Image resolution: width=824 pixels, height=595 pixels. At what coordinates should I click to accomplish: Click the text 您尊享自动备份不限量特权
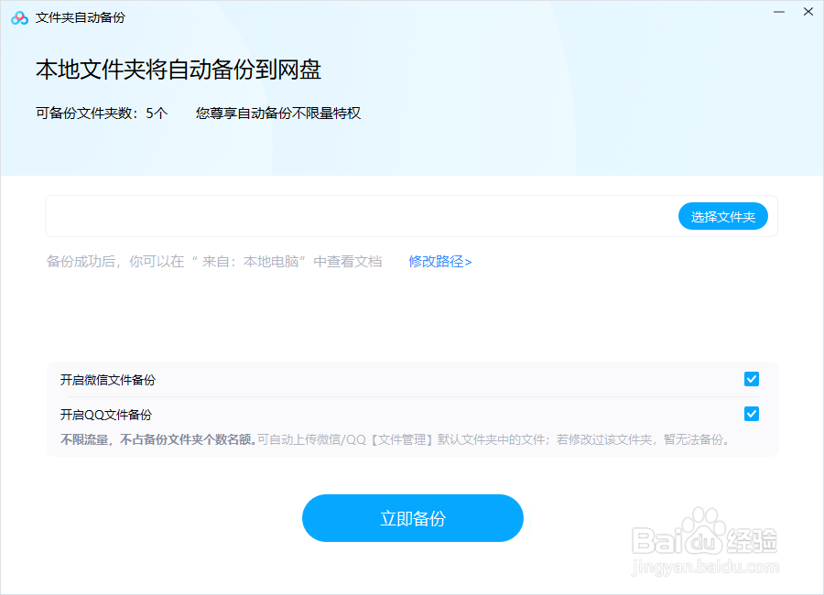[278, 113]
